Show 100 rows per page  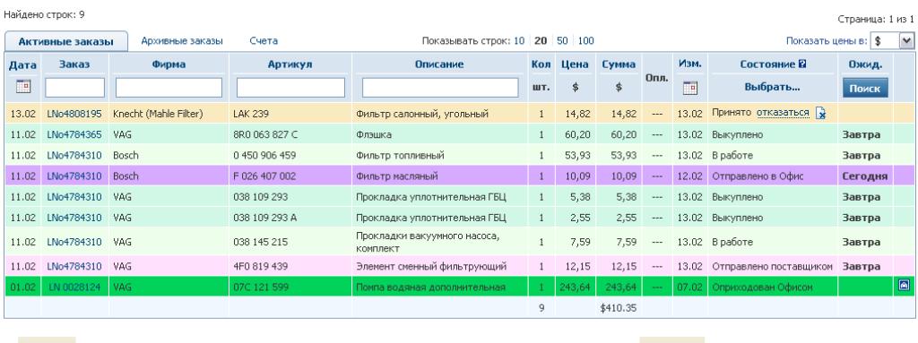click(x=586, y=41)
